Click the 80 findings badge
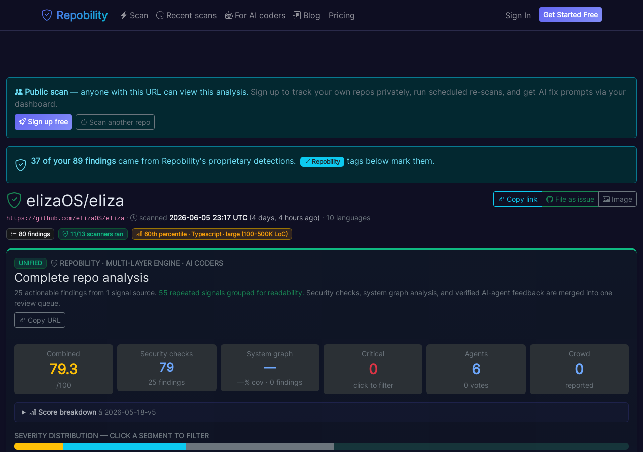Screen dimensions: 643x452 (x=30, y=234)
